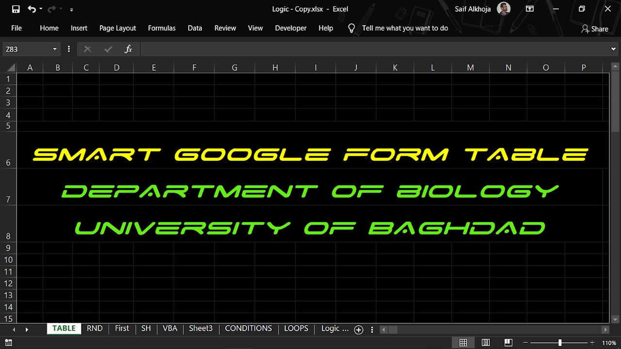This screenshot has height=349, width=621.
Task: Switch to the SH sheet tab
Action: [x=146, y=328]
